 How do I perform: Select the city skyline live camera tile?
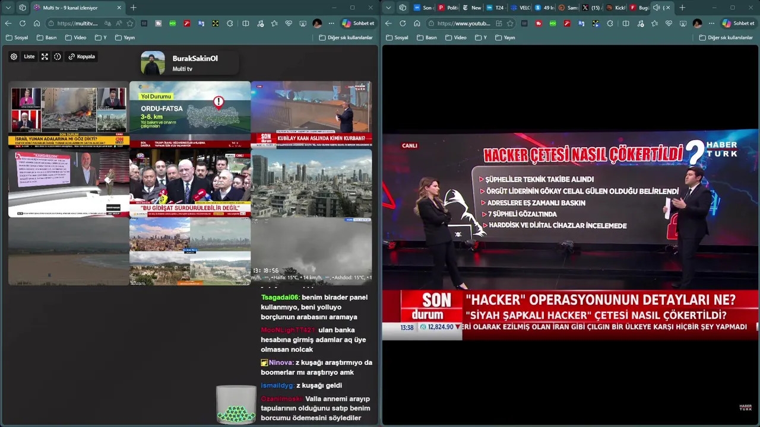coord(311,183)
